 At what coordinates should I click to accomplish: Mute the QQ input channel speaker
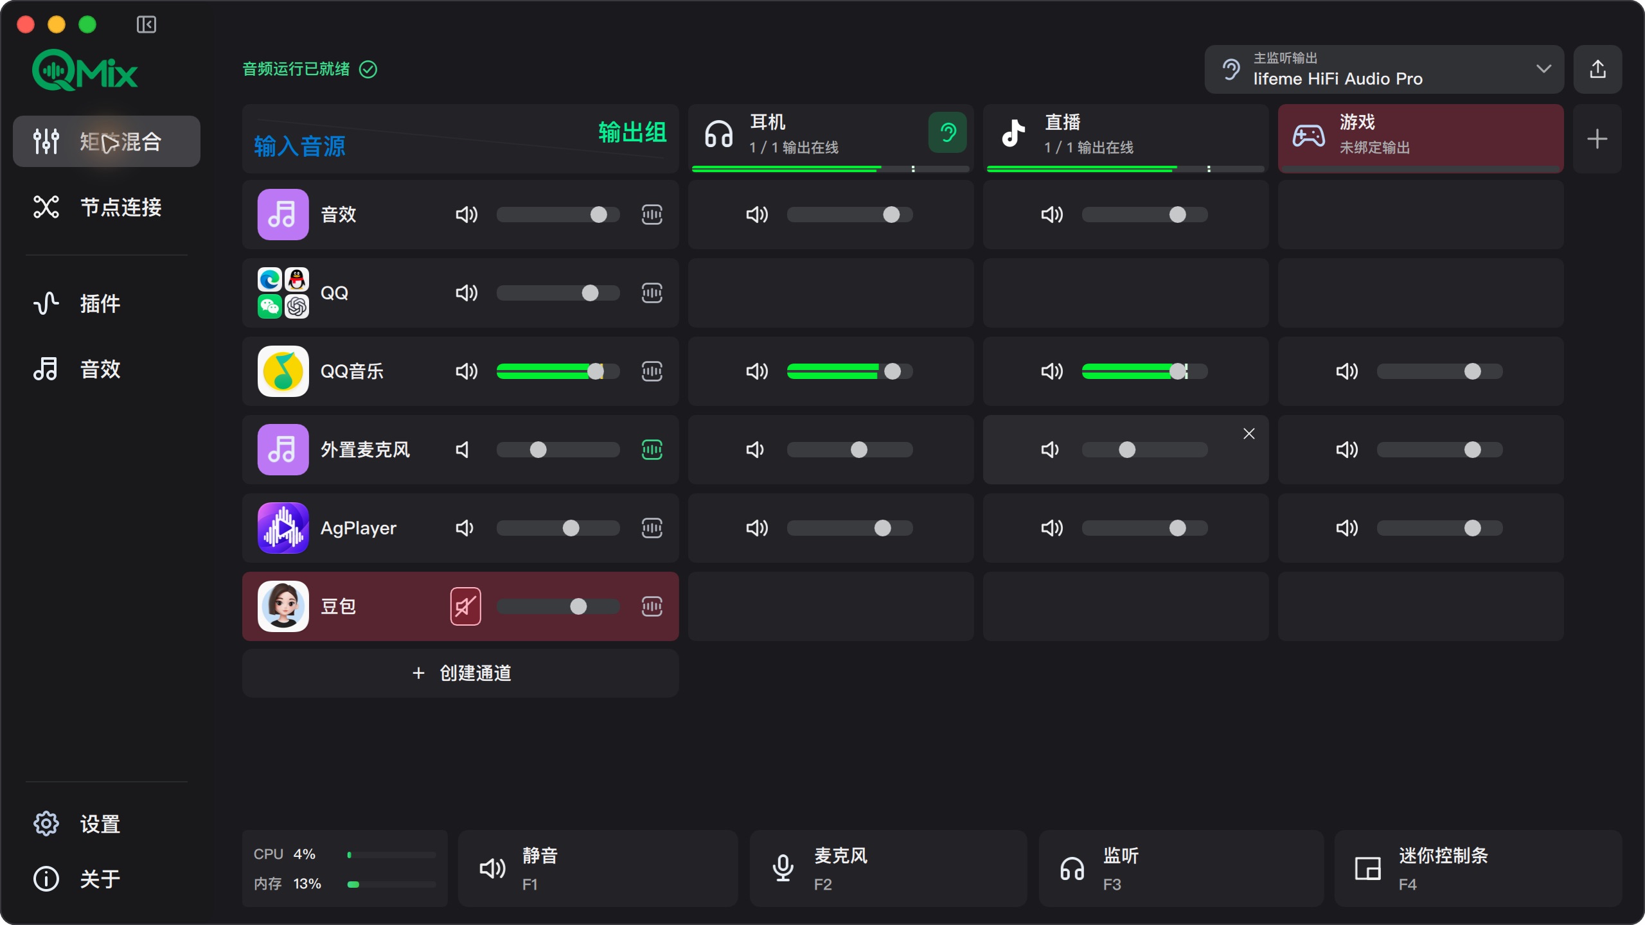click(467, 293)
